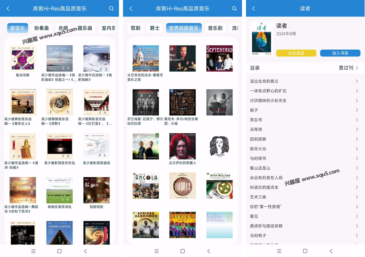Switch to the 歌剧 tab

pyautogui.click(x=135, y=28)
